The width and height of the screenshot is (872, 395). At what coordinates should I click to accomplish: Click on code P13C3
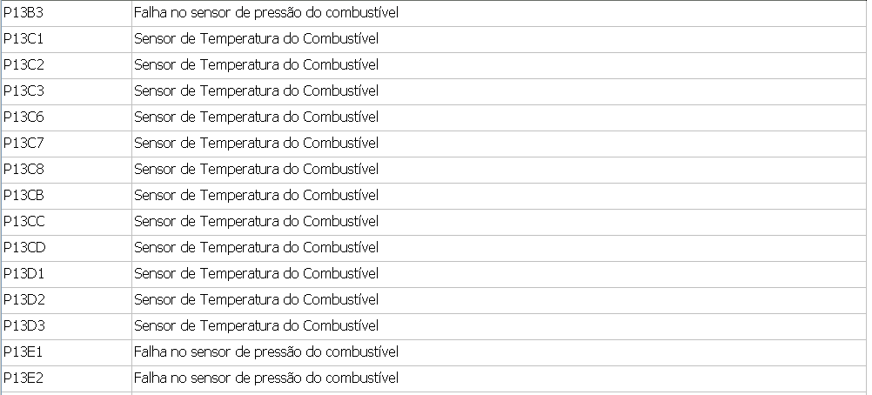[23, 91]
